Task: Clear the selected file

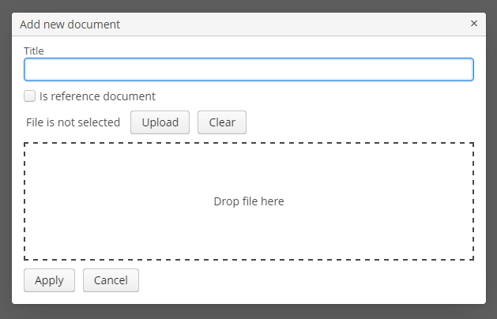Action: [222, 122]
